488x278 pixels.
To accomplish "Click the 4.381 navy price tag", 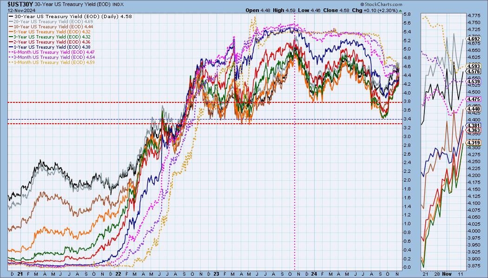I will 474,126.
